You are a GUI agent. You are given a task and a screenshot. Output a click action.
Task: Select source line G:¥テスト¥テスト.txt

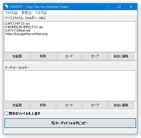tap(17, 24)
